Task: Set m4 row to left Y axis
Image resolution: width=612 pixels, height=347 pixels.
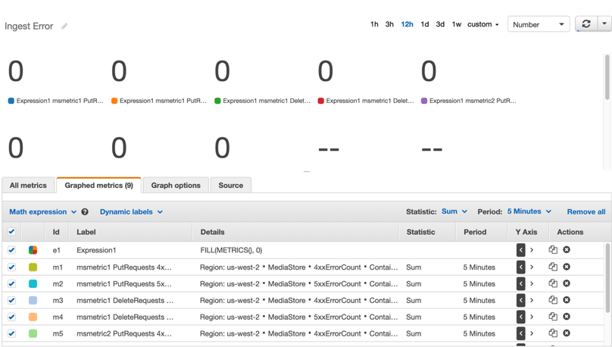Action: pos(520,317)
